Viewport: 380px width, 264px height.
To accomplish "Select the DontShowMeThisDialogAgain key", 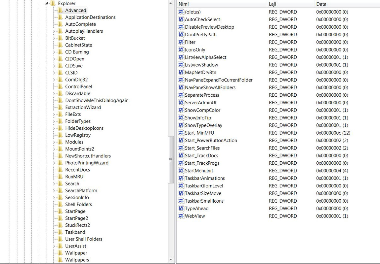I will click(x=97, y=100).
